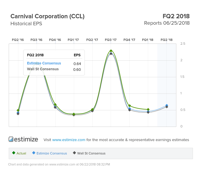Select the FQ4 '17 axis label

pyautogui.click(x=129, y=40)
